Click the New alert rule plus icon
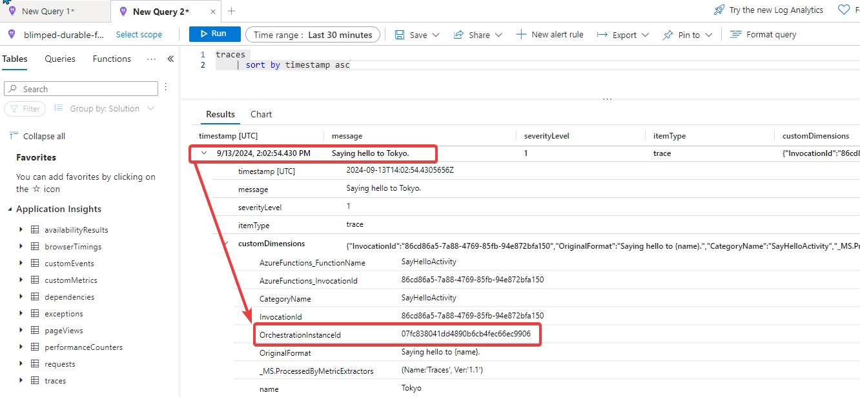This screenshot has width=860, height=397. tap(521, 35)
